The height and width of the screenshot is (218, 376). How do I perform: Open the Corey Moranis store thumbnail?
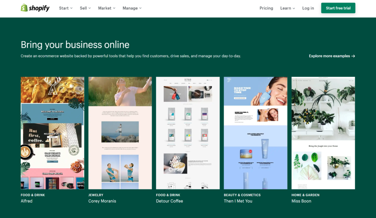coord(120,133)
